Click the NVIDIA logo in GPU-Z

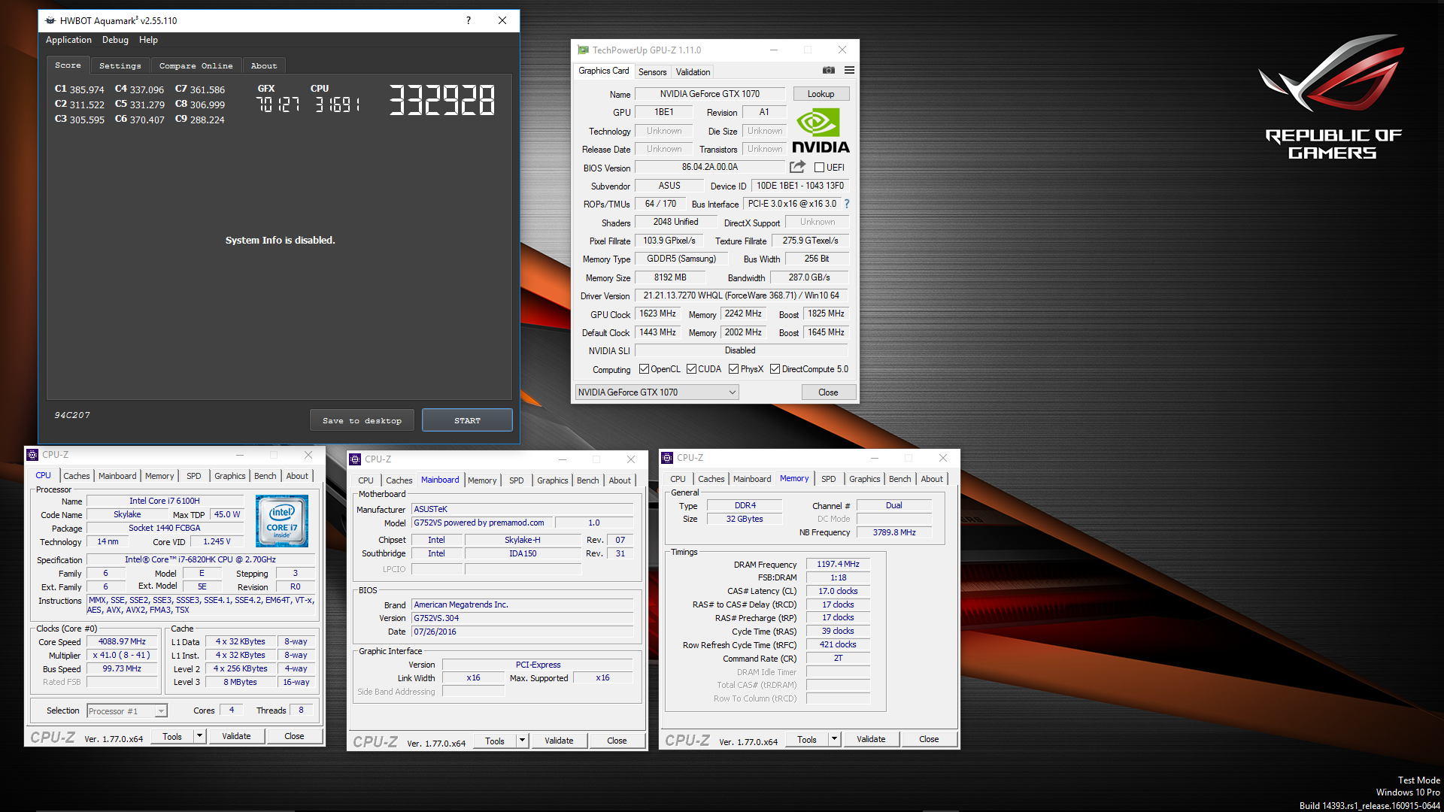[x=820, y=131]
